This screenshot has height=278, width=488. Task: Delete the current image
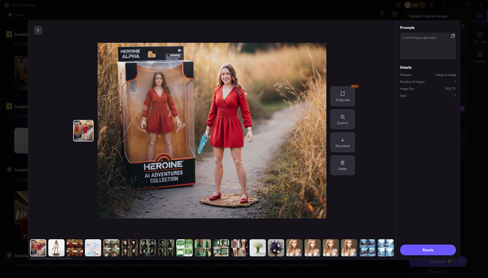[342, 165]
